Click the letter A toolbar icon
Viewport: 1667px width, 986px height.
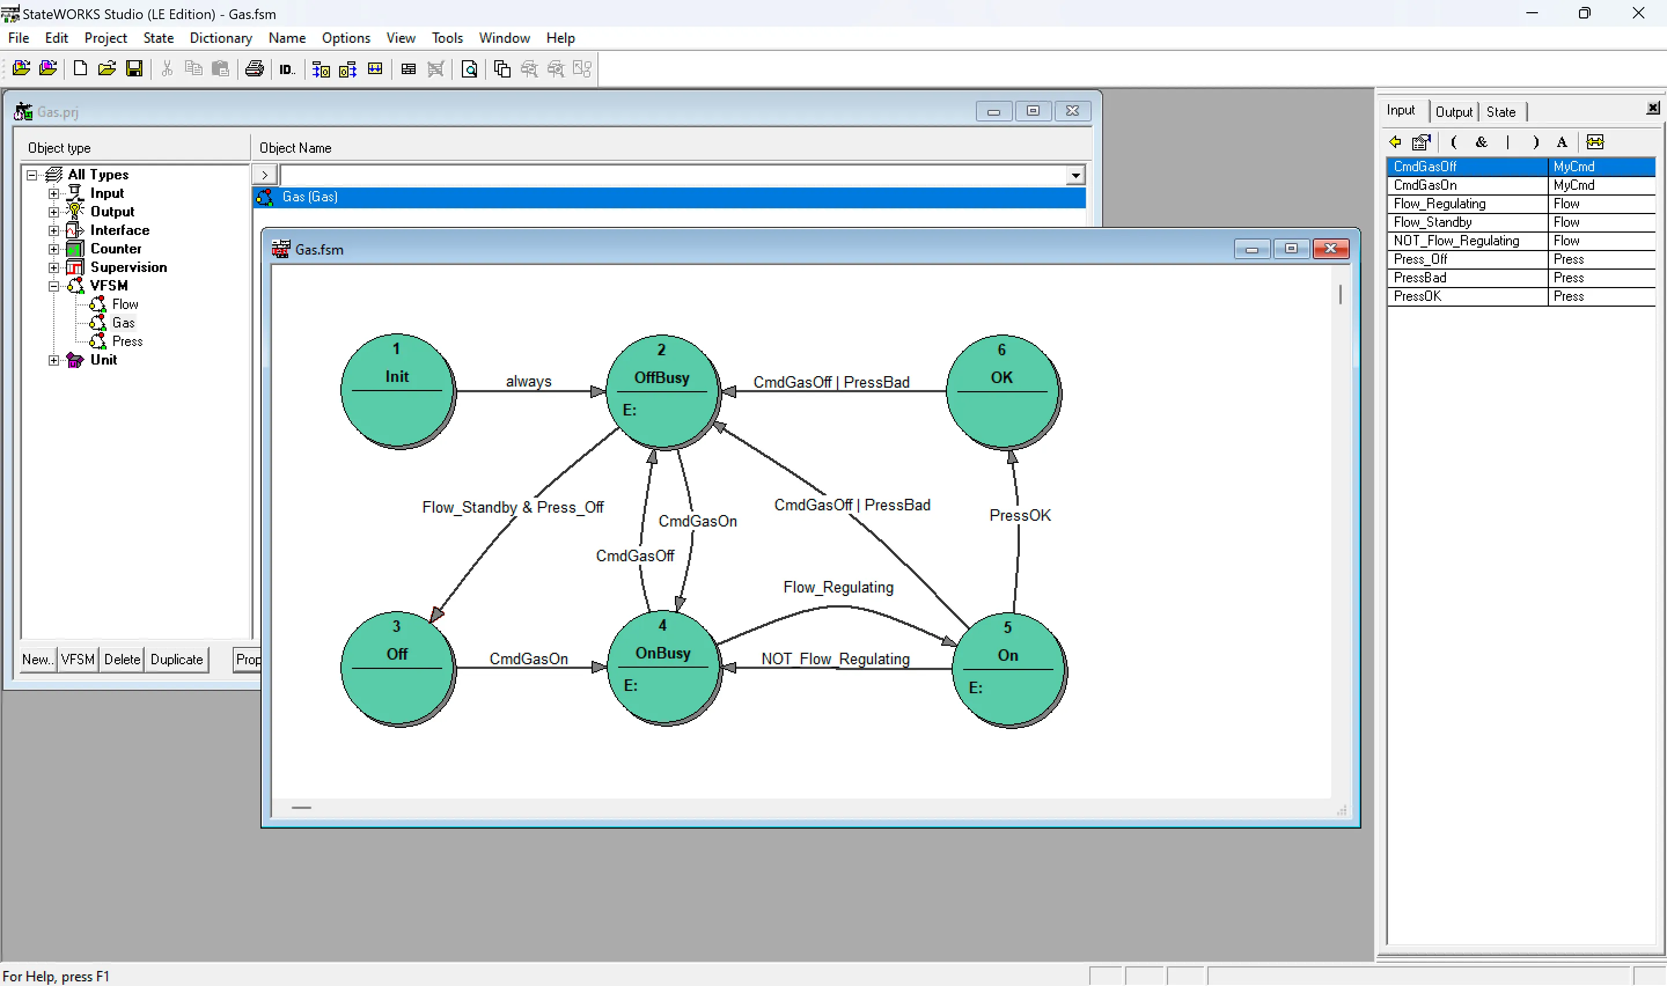pos(1562,142)
